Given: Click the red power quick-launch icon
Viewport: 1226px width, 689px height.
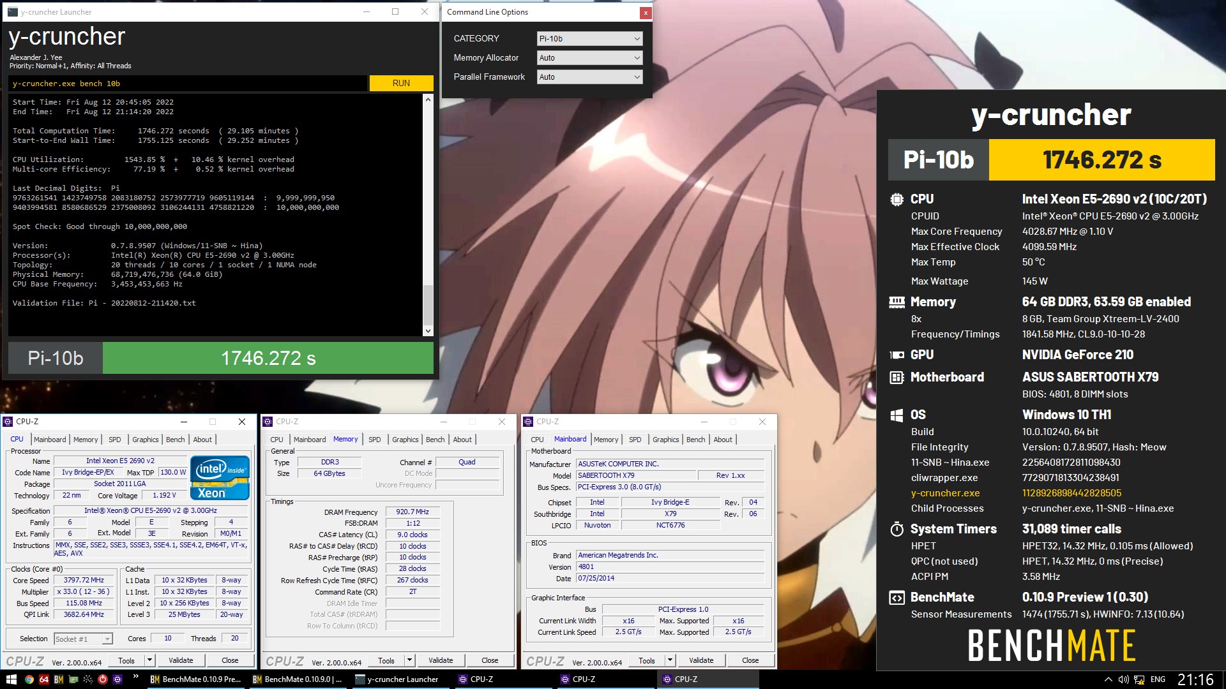Looking at the screenshot, I should click(103, 679).
